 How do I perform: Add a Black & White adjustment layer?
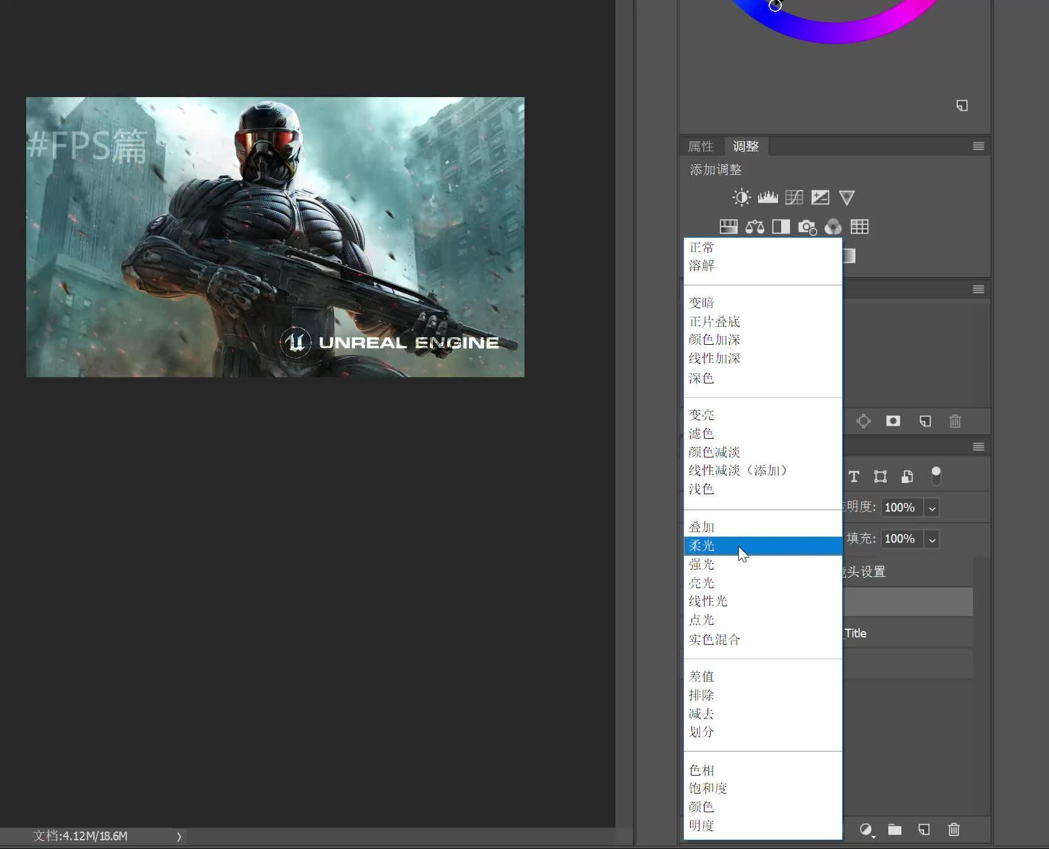coord(781,227)
